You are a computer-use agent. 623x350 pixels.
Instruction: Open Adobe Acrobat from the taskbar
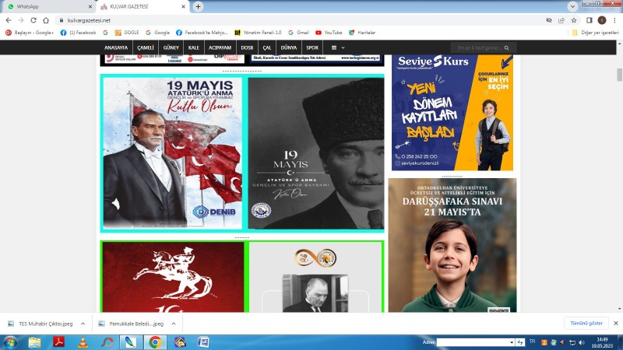(58, 342)
